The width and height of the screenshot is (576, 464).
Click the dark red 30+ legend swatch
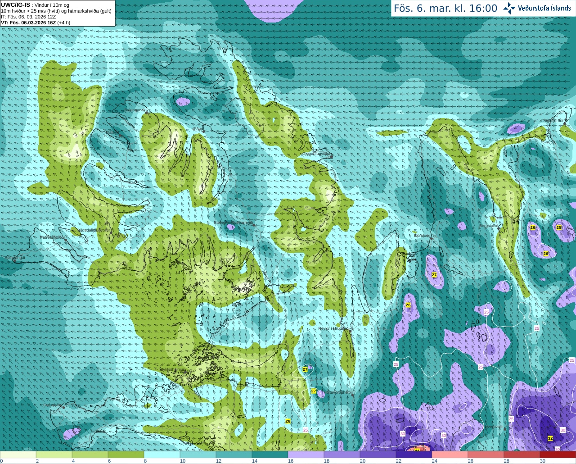tap(558, 455)
